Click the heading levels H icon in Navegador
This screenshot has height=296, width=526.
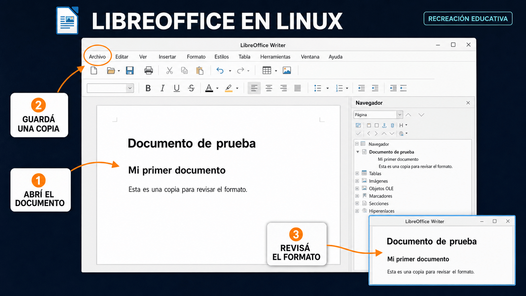[x=401, y=125]
